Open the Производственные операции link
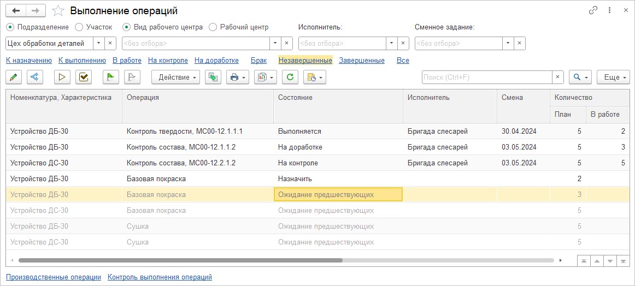 (53, 277)
